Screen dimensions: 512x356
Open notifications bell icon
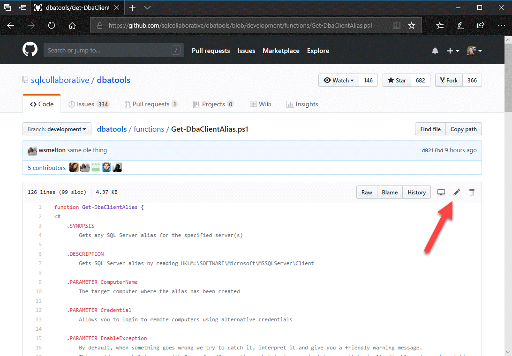435,51
